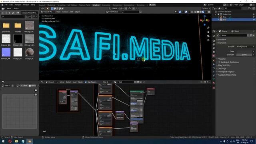Click the Windows Start button

3,141
